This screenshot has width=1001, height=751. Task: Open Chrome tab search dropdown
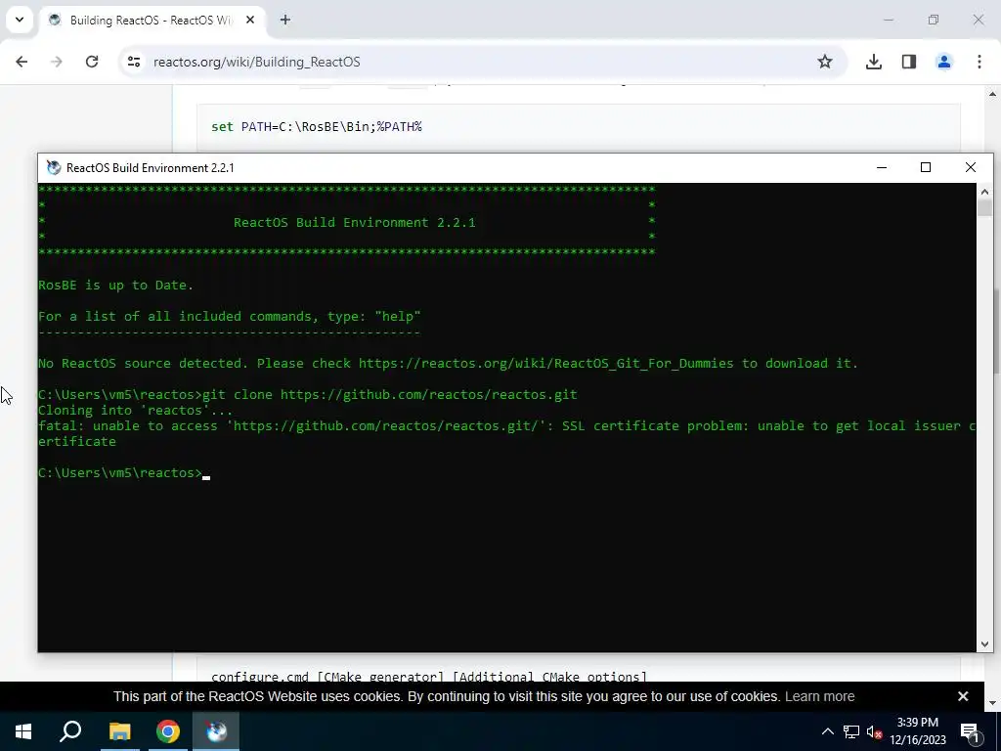pos(20,20)
